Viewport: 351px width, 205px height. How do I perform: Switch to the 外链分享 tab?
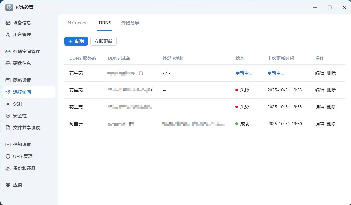130,23
